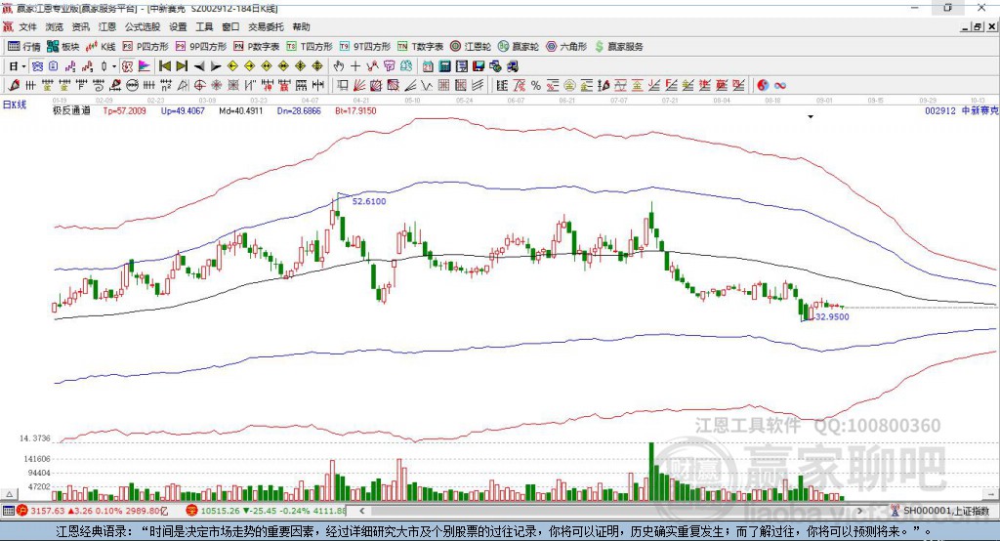Viewport: 1000px width, 541px height.
Task: Select the red fan-lines drawing tool
Action: click(359, 85)
